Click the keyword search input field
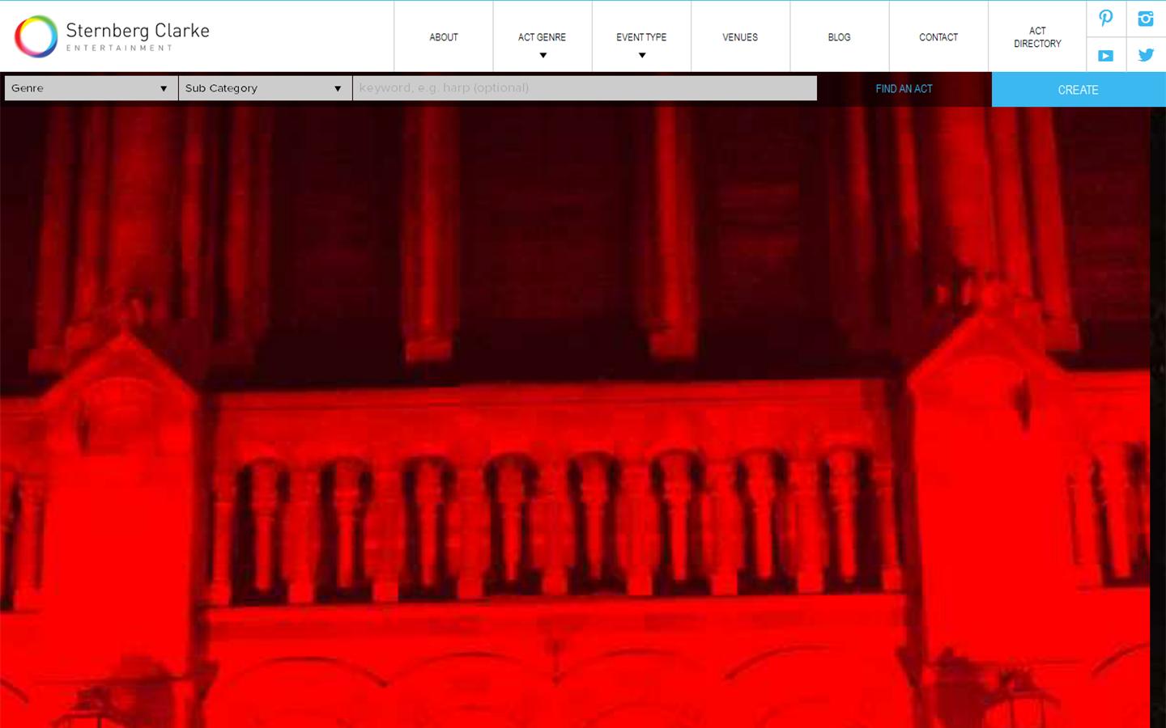This screenshot has width=1166, height=728. [x=585, y=88]
